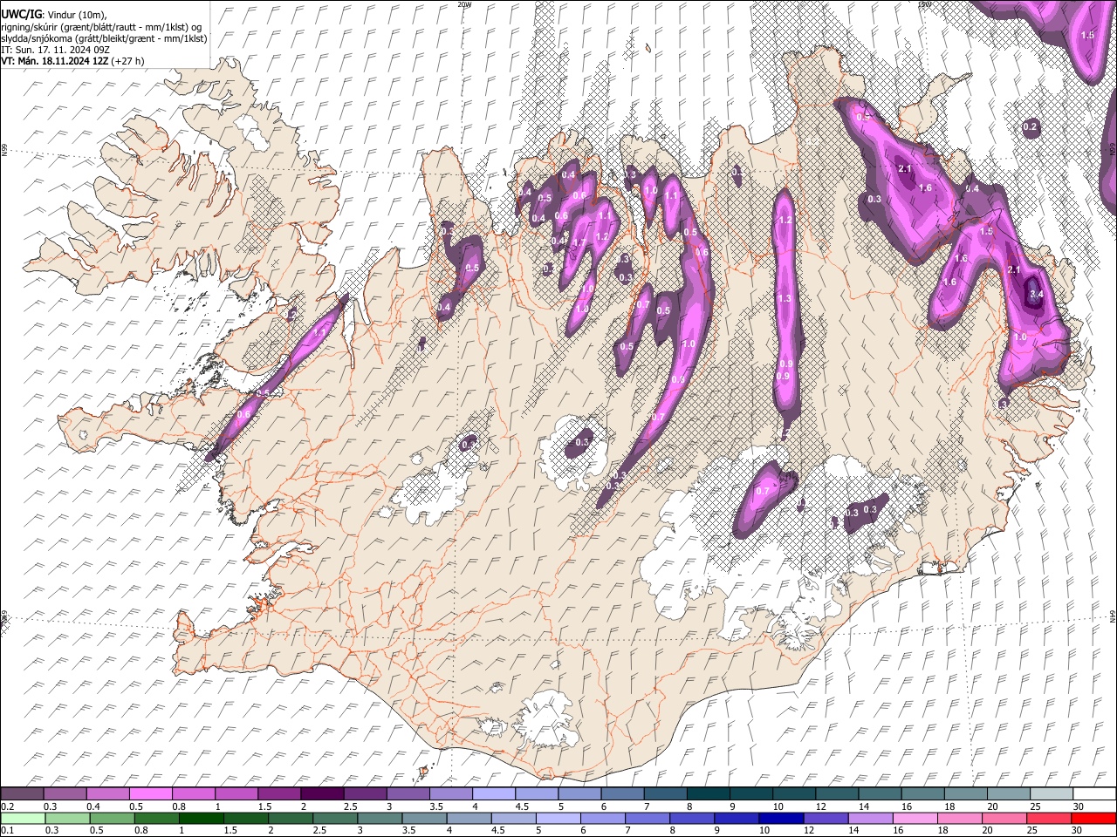Screen dimensions: 1117x837
Task: Select the 'slydda/snjókoma (grátt/bleikt/grænt - mm/1klst)' line
Action: click(104, 38)
